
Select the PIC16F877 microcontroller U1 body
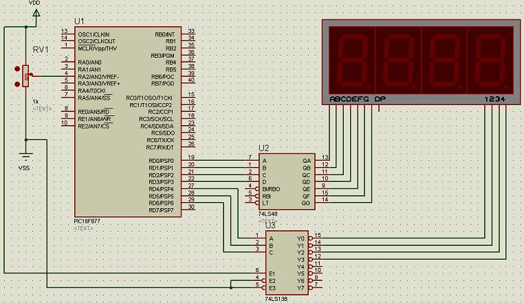pos(129,124)
